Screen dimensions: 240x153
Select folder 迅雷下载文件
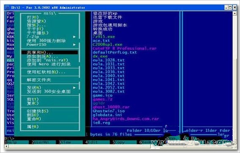pyautogui.click(x=107, y=17)
